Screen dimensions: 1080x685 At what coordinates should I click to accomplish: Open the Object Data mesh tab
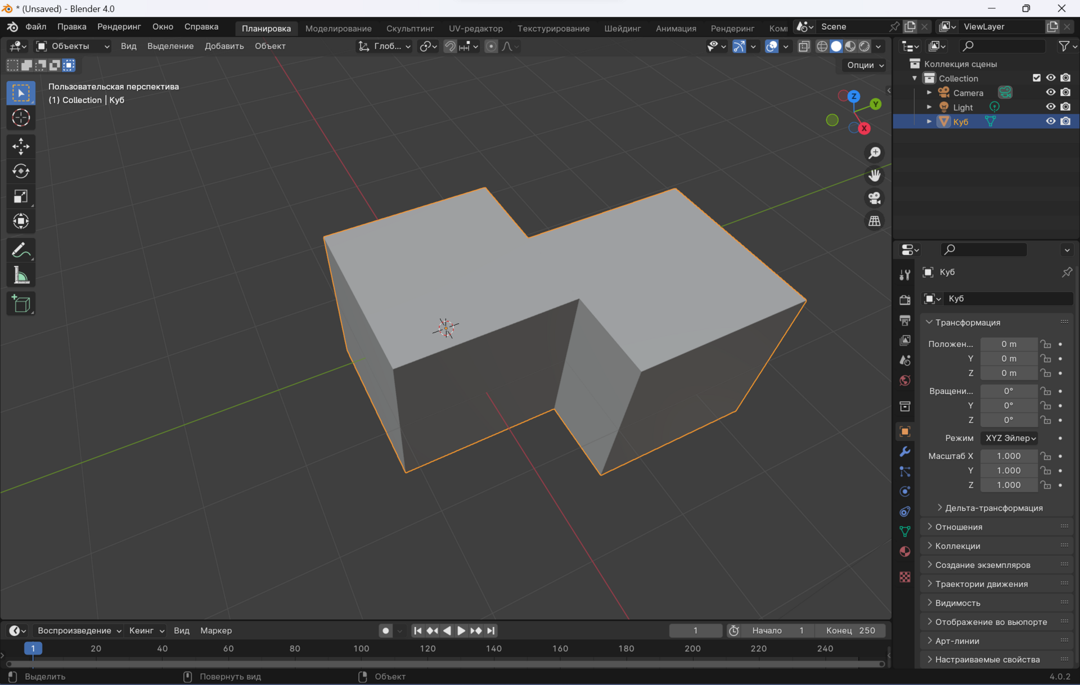pyautogui.click(x=904, y=531)
